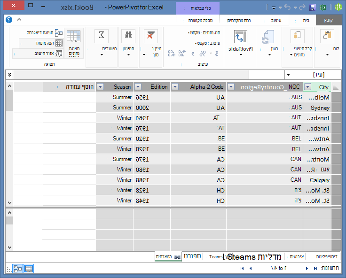The image size is (346, 278).
Task: Expand formula bar double chevron
Action: pos(9,75)
